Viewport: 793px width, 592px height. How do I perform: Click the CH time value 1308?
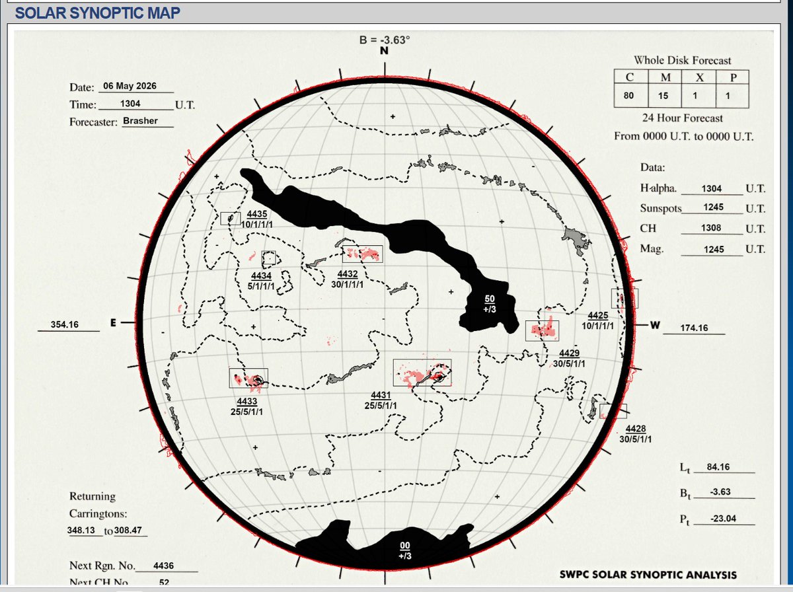[x=712, y=229]
